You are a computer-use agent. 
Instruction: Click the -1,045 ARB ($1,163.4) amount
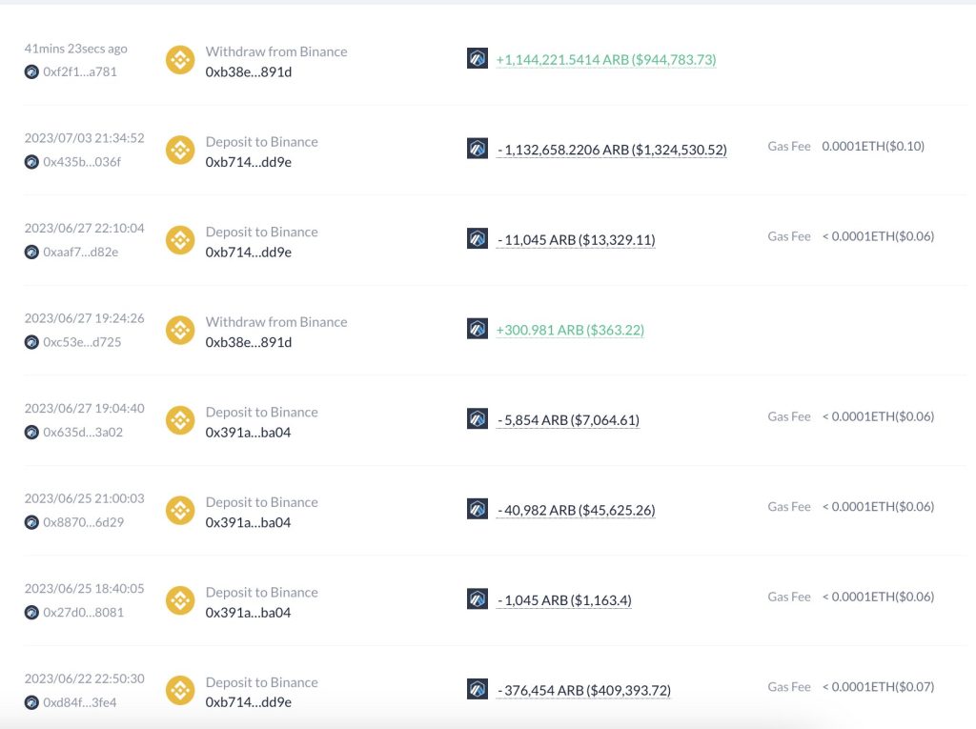(564, 600)
